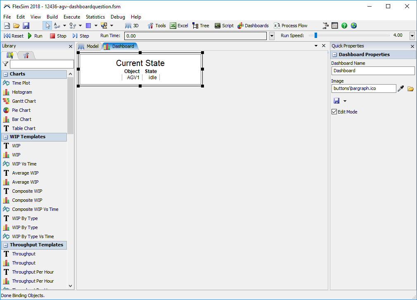Click the green help question mark icon
417x300 pixels.
(344, 26)
